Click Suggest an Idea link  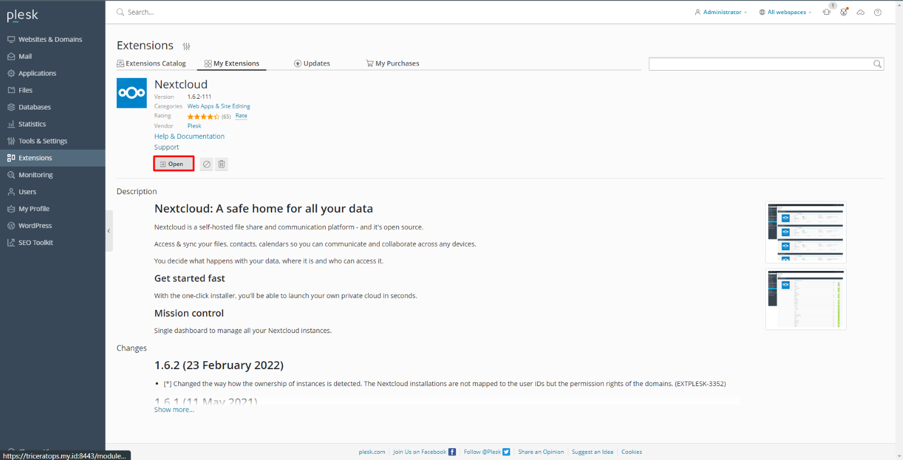pyautogui.click(x=592, y=452)
